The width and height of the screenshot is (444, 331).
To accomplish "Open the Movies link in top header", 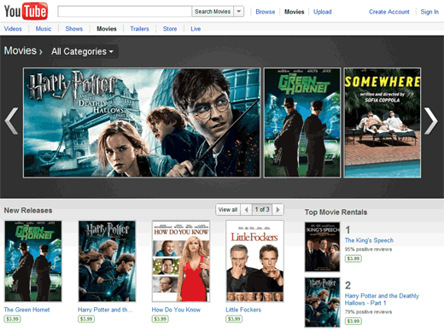I will pos(295,12).
